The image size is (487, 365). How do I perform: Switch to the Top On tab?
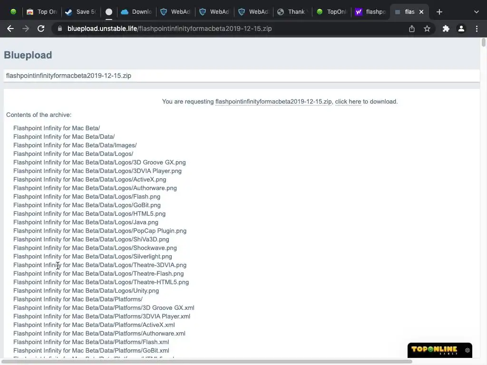pyautogui.click(x=42, y=12)
